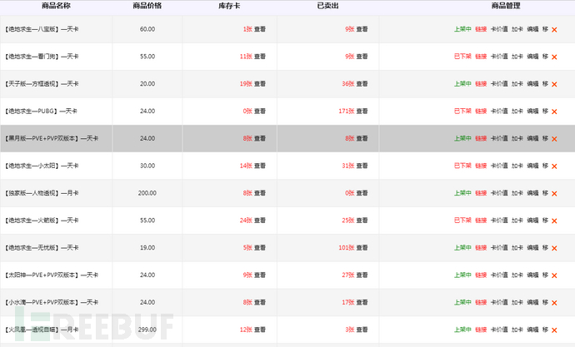View sold cards (3张) for 火凤凰
Screen dimensions: 575x347
(362, 330)
